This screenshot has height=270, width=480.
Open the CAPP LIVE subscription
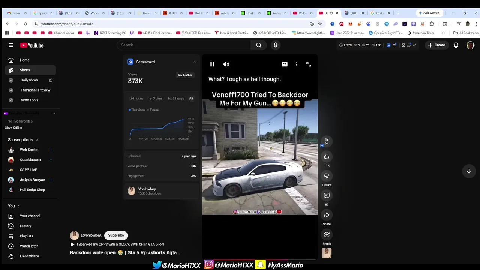coord(30,170)
